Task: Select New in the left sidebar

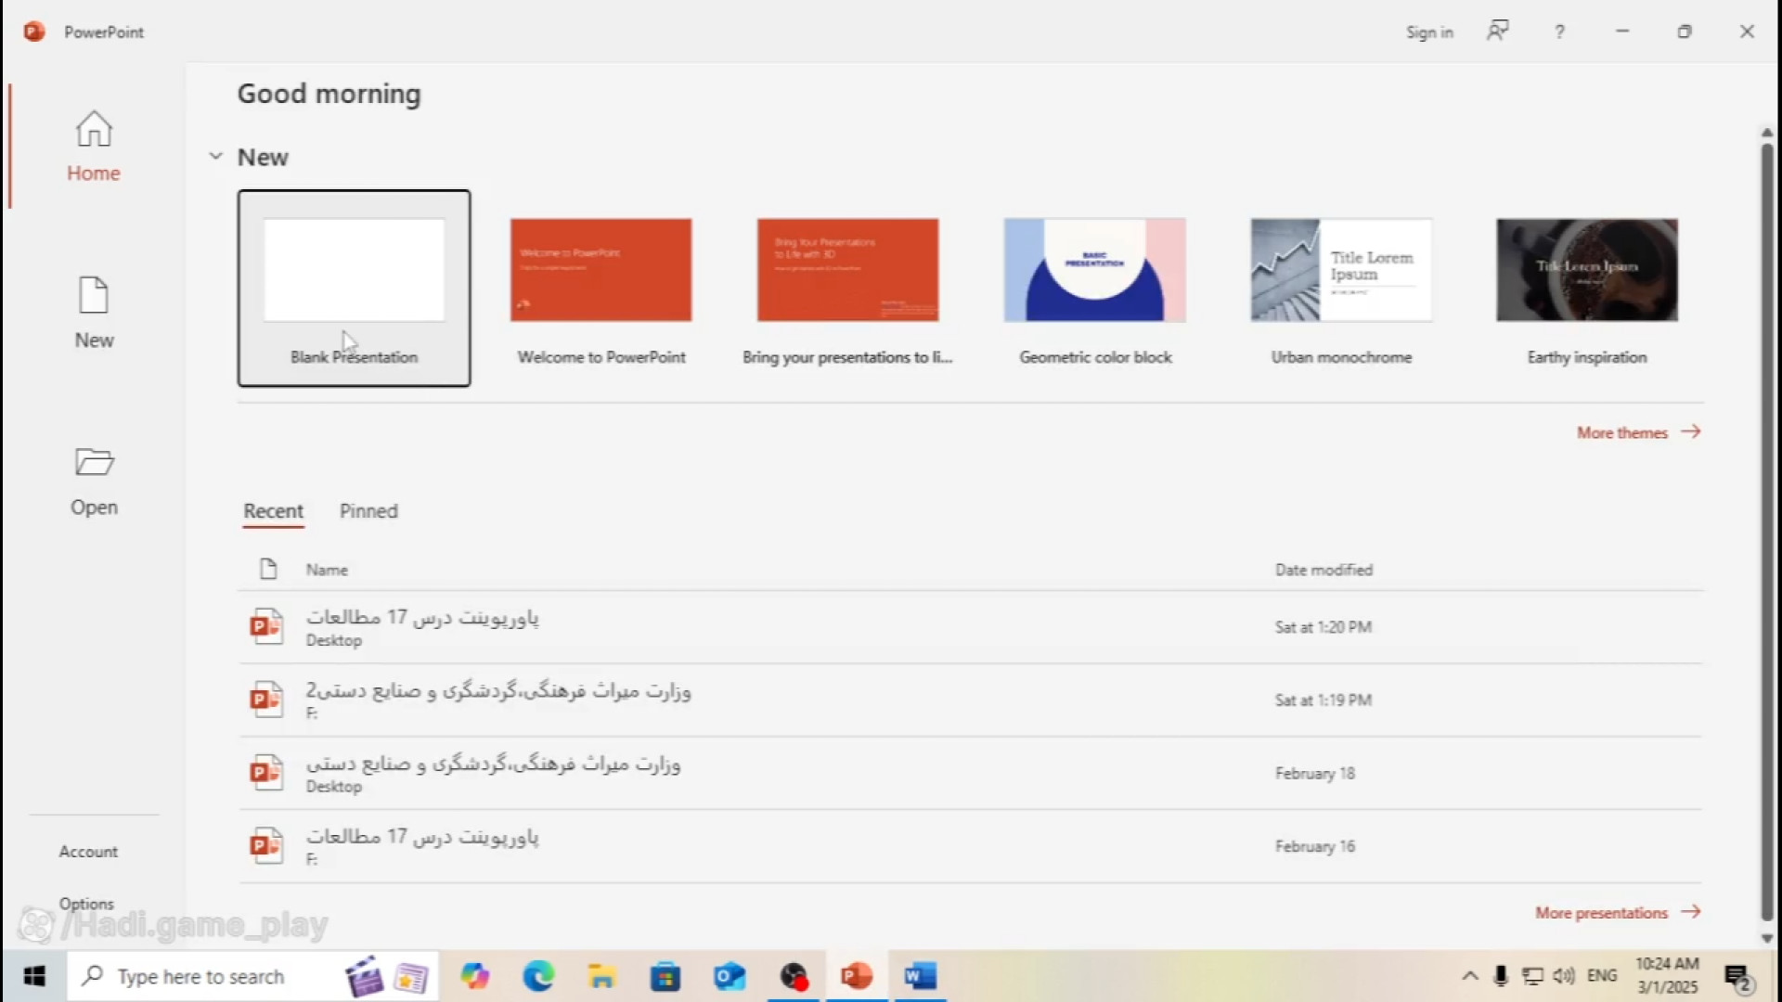Action: pos(94,314)
